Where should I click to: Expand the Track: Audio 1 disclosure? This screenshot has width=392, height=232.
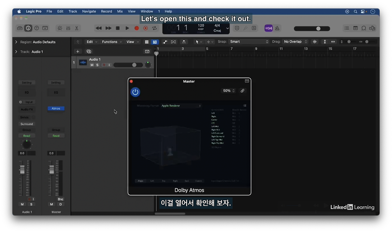point(16,52)
